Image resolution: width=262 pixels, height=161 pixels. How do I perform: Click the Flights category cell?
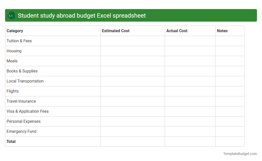13,91
